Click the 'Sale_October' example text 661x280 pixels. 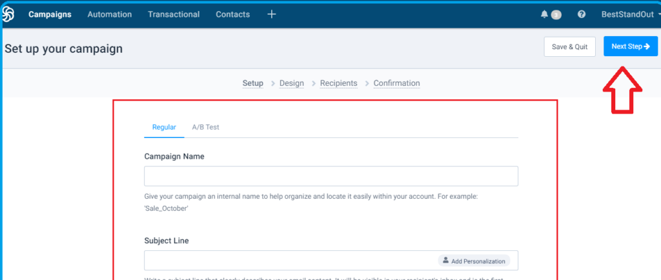click(166, 208)
